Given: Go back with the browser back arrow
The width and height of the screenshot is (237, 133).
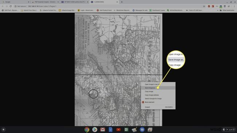Looking at the screenshot, I should 3,6.
